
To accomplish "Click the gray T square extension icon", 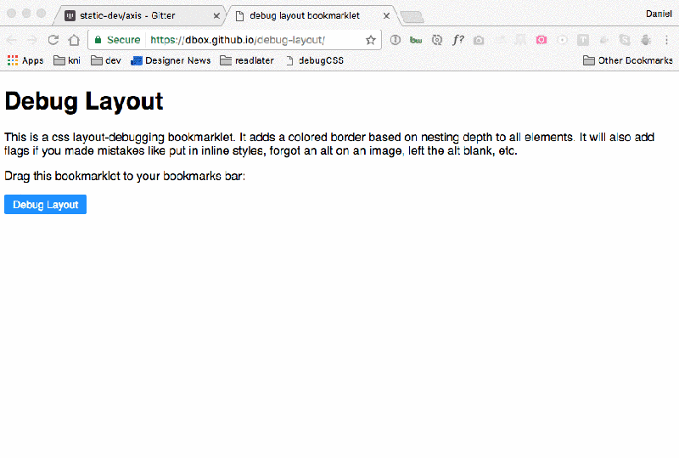I will click(583, 40).
